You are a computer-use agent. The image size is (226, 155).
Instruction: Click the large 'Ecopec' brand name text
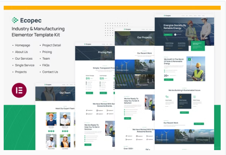pyautogui.click(x=31, y=20)
